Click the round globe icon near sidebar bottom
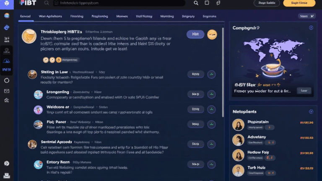 7,163
